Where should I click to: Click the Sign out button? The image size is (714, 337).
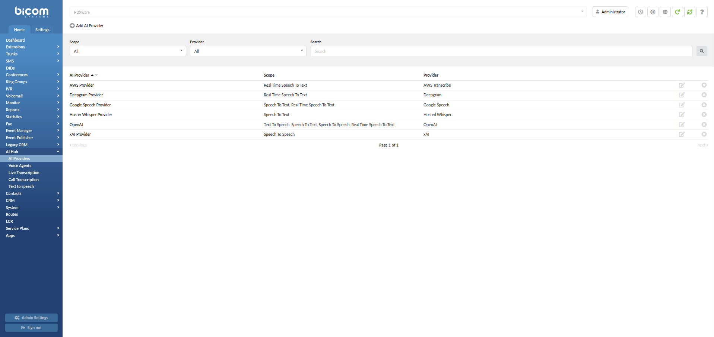click(x=31, y=328)
